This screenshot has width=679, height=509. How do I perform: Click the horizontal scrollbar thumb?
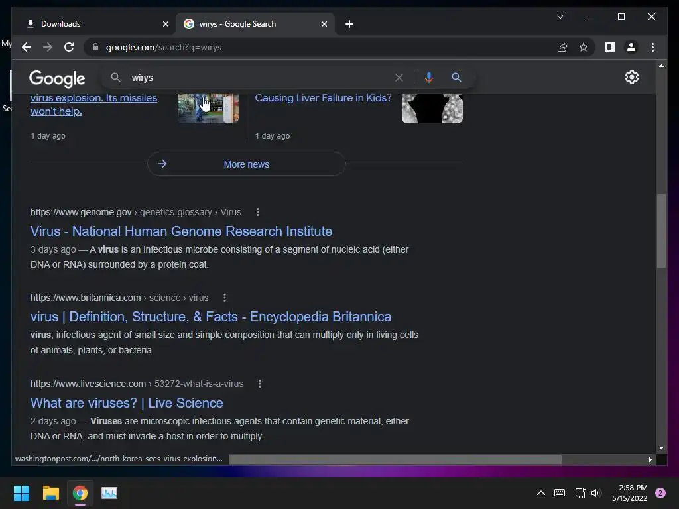(x=395, y=459)
